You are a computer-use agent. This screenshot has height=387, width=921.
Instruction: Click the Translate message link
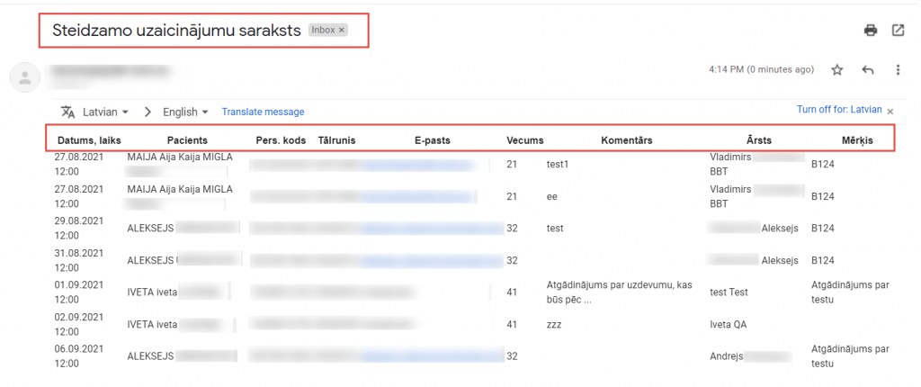click(x=263, y=112)
